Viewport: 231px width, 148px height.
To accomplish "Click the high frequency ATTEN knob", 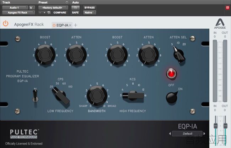I will 149,55.
